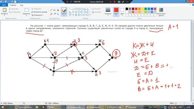Stop the screen recording
Screen dimensions: 194x109
[x=115, y=2]
